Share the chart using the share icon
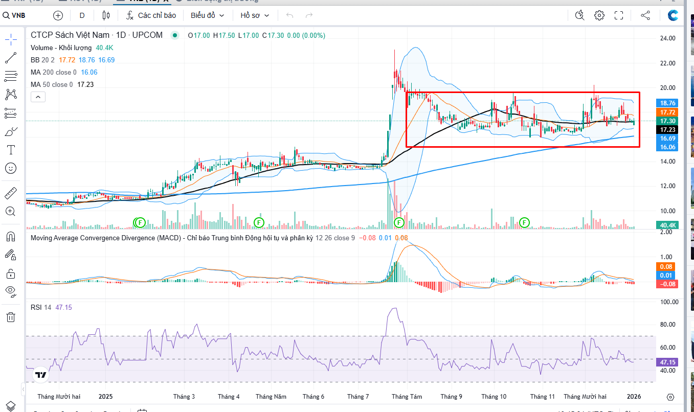 pos(645,15)
